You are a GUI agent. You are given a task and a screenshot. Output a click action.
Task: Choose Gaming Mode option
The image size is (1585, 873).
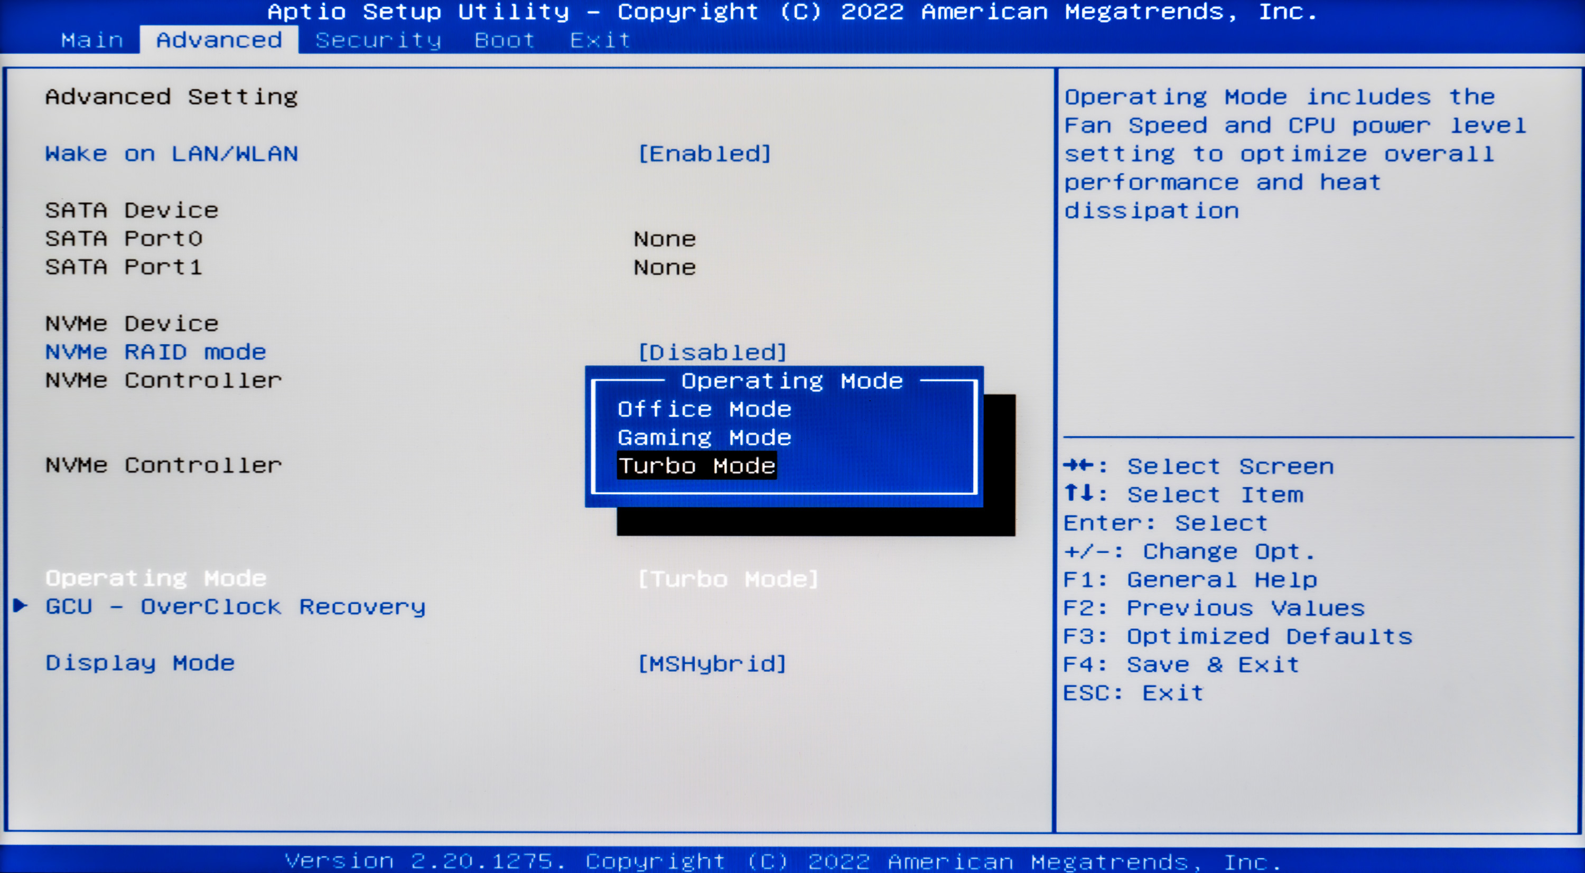coord(704,437)
